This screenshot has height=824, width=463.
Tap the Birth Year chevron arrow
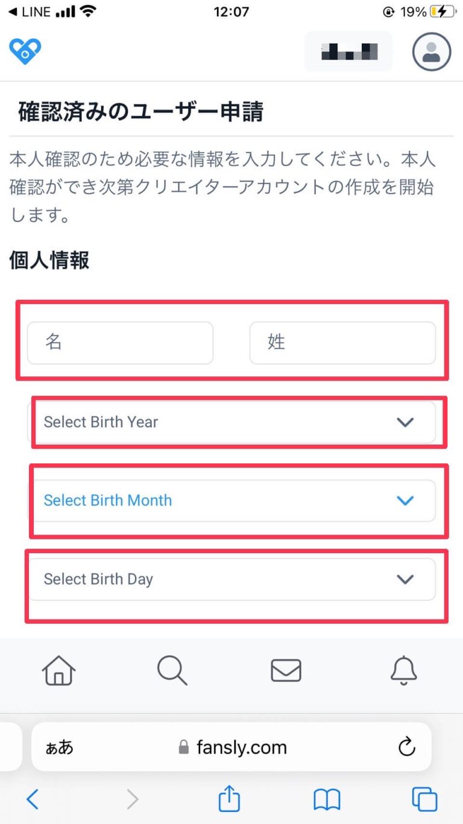(x=405, y=422)
